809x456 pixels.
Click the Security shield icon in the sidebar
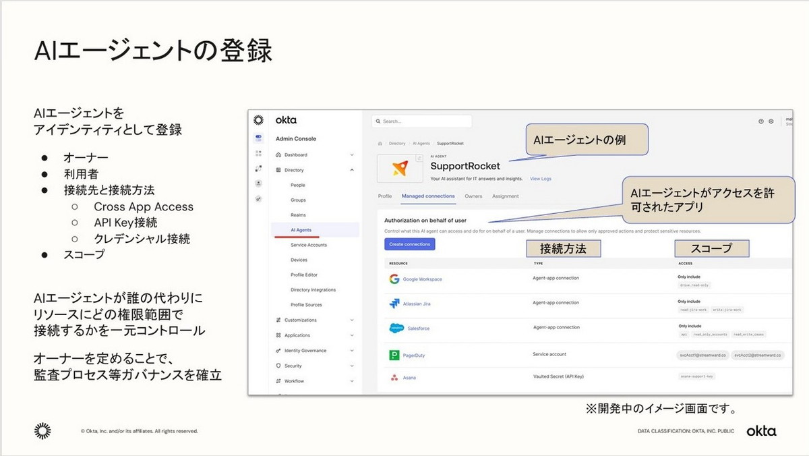278,366
